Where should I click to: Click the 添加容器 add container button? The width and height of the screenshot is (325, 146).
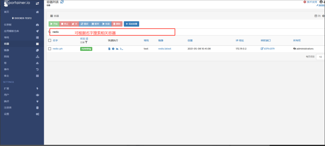pyautogui.click(x=131, y=24)
